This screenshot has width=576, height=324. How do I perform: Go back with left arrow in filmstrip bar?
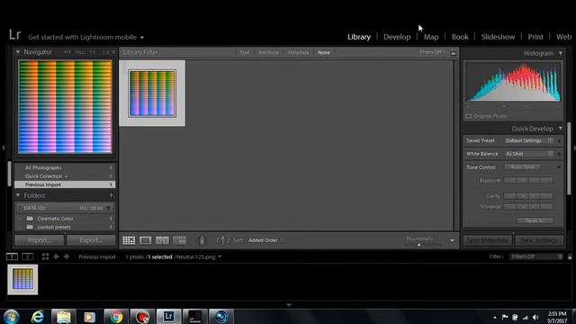click(56, 256)
